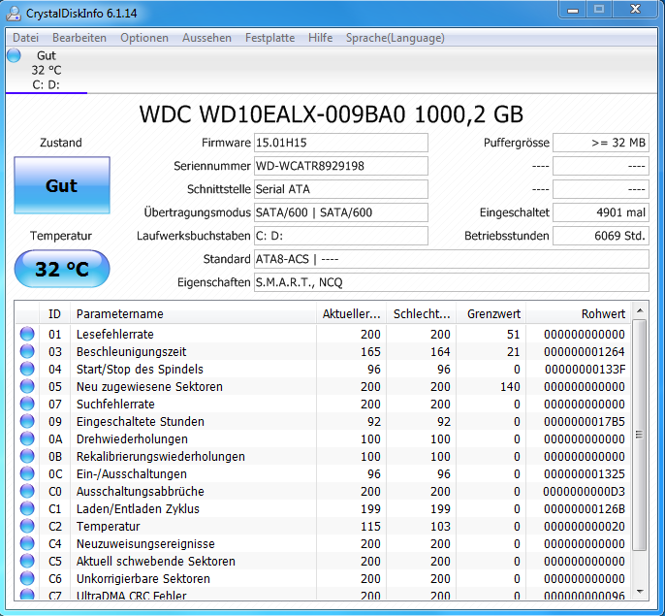Click status orb of Ein-/Ausschaltungen row
665x616 pixels.
(x=27, y=473)
